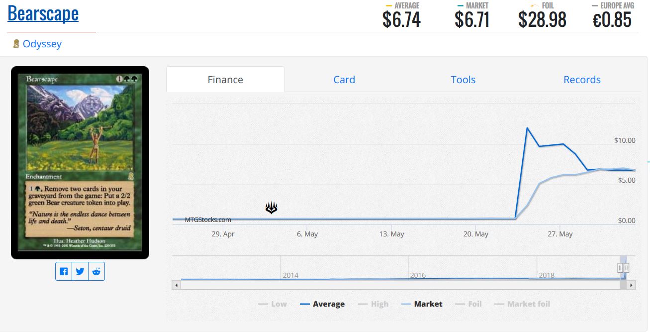Show the High price series
The image size is (650, 332).
[x=373, y=304]
